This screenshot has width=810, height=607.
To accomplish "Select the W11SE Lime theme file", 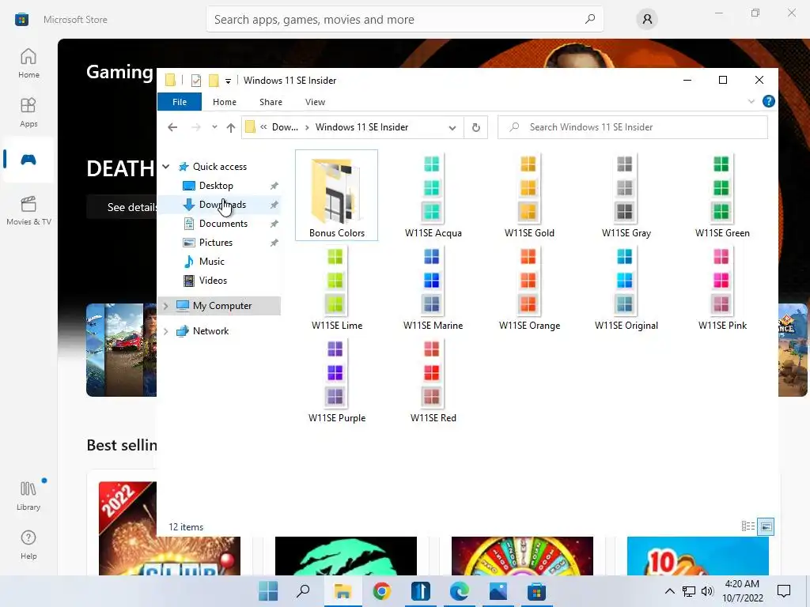I will (336, 288).
